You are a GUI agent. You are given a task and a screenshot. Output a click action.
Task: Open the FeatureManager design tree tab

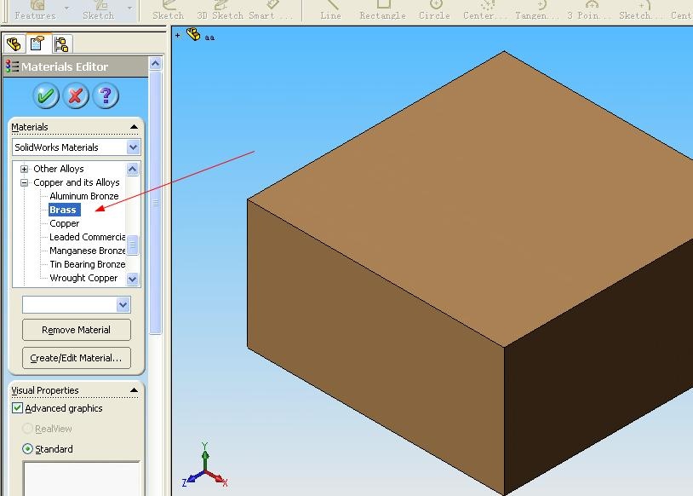tap(14, 43)
